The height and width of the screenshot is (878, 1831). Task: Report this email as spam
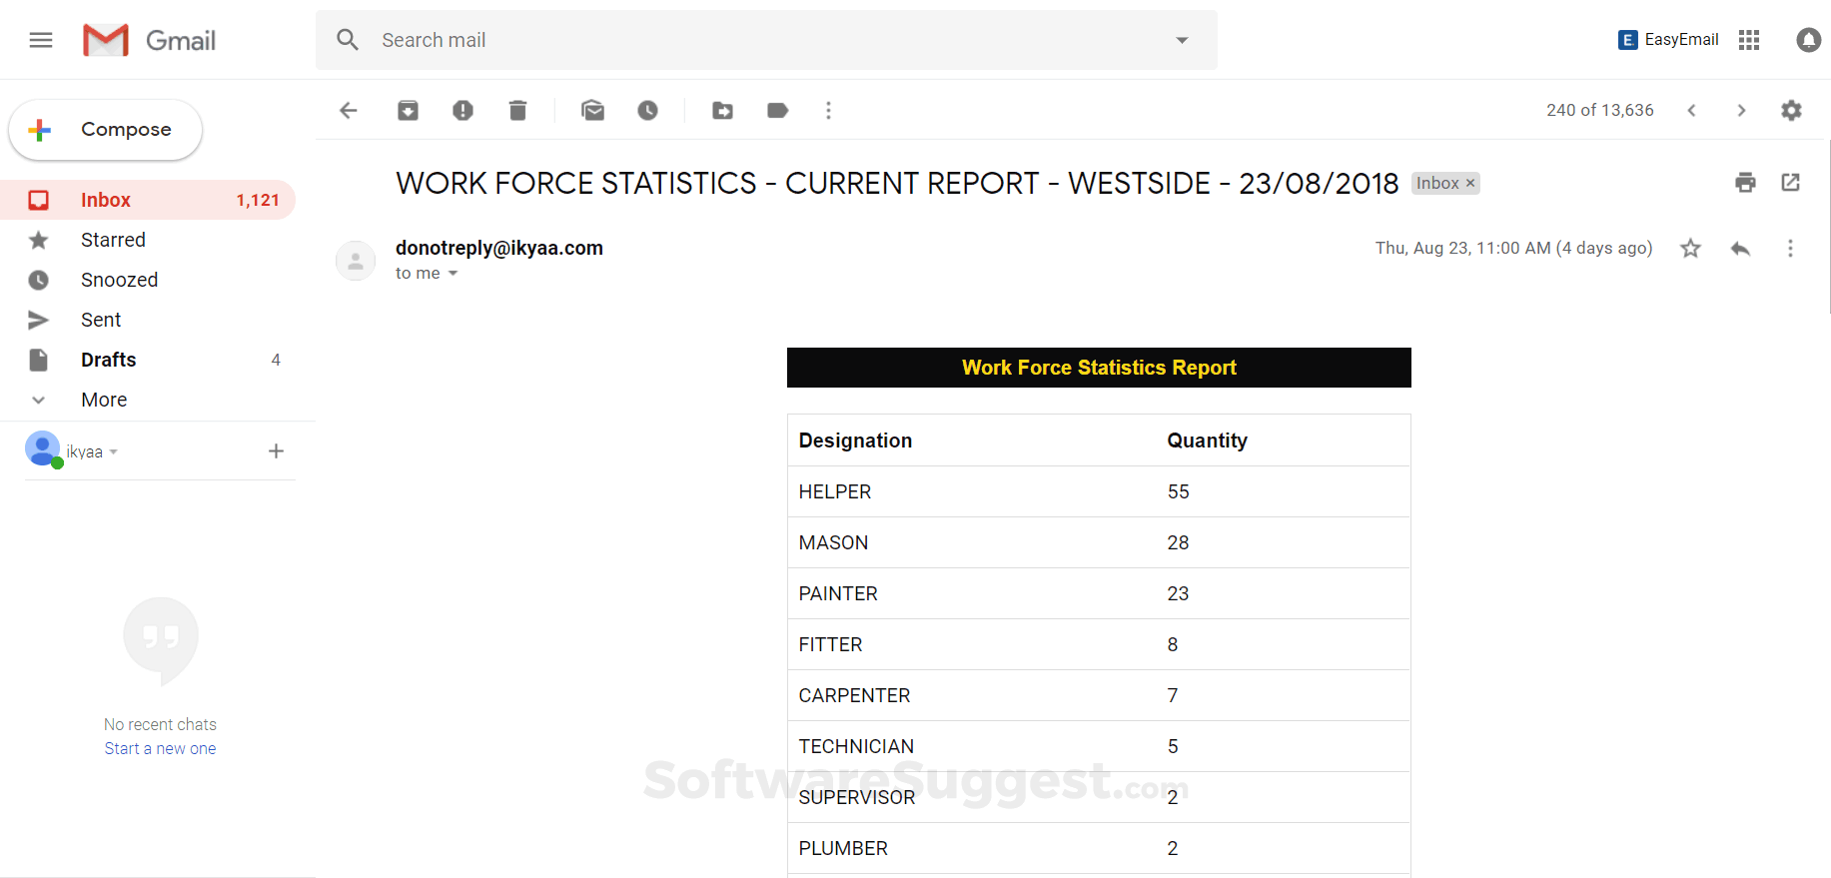coord(462,110)
